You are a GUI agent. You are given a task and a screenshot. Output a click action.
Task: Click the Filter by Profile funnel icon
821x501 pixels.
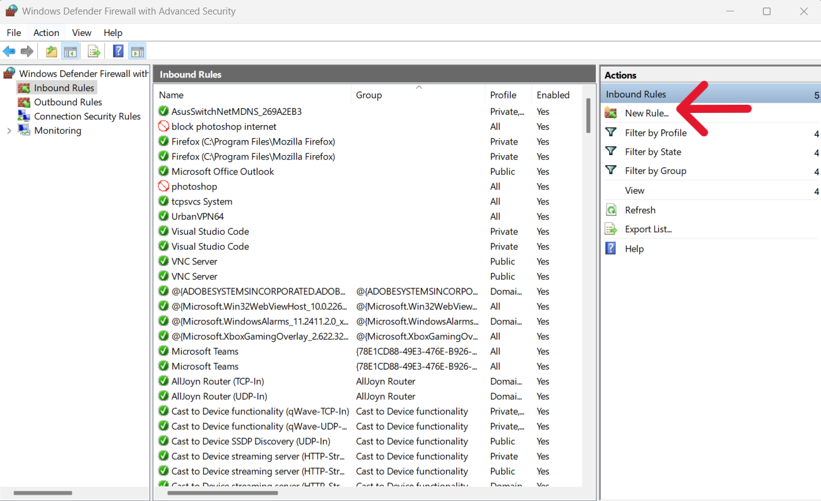click(611, 132)
